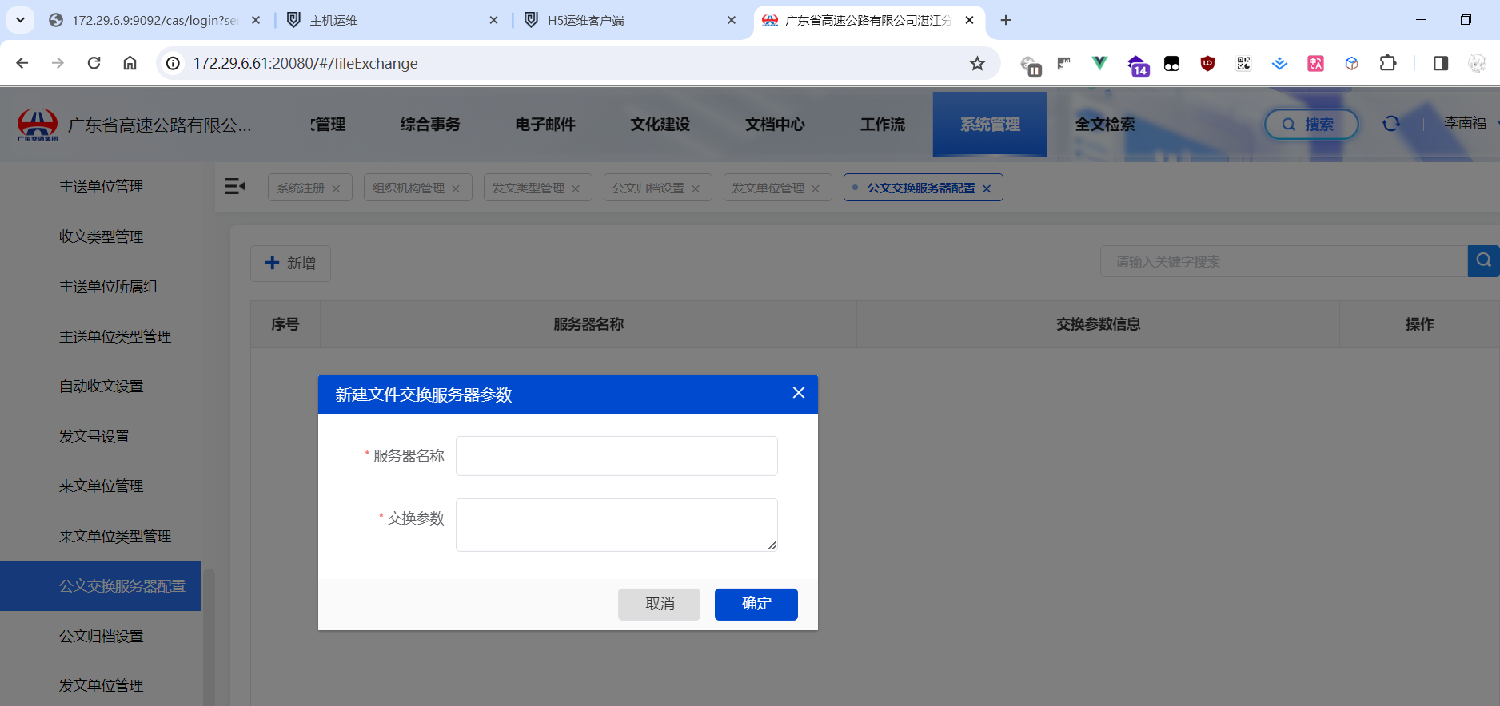Click the 新增 button
Viewport: 1500px width, 706px height.
point(290,264)
